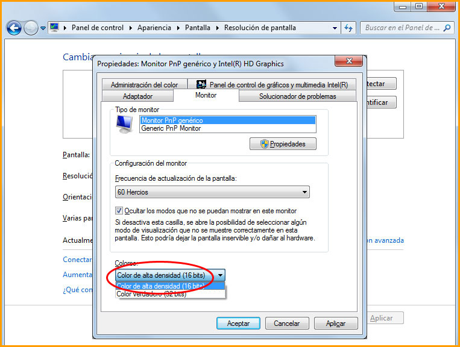Close the monitor properties dialog

(349, 61)
